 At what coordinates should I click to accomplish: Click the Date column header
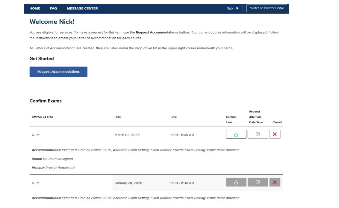(117, 117)
